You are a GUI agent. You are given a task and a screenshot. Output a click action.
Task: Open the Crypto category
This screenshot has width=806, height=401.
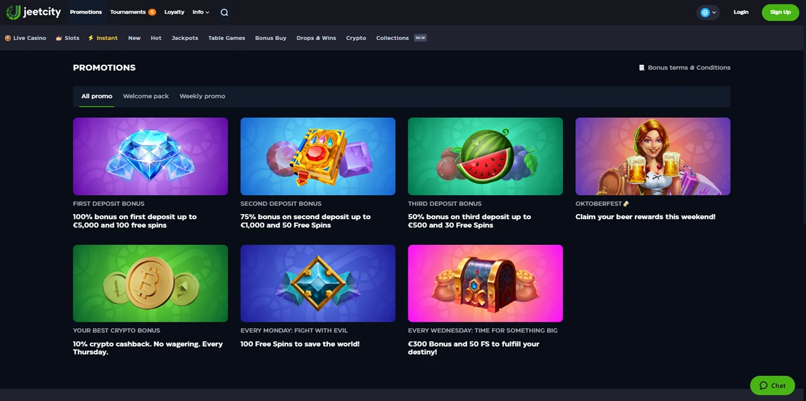click(356, 38)
